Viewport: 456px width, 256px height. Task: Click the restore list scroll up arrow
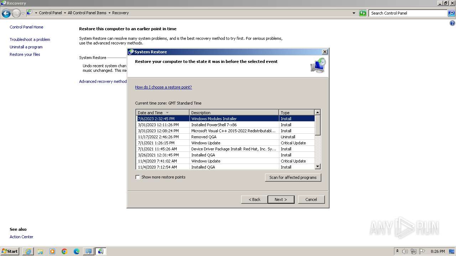(x=318, y=112)
